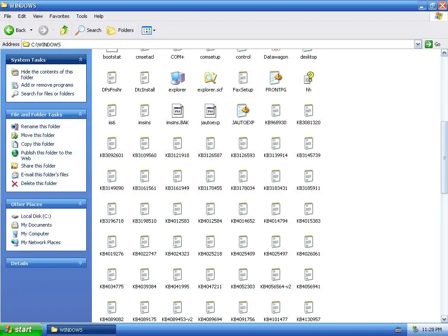The image size is (448, 336).
Task: Select the DPsFnshr log file icon
Action: [112, 78]
